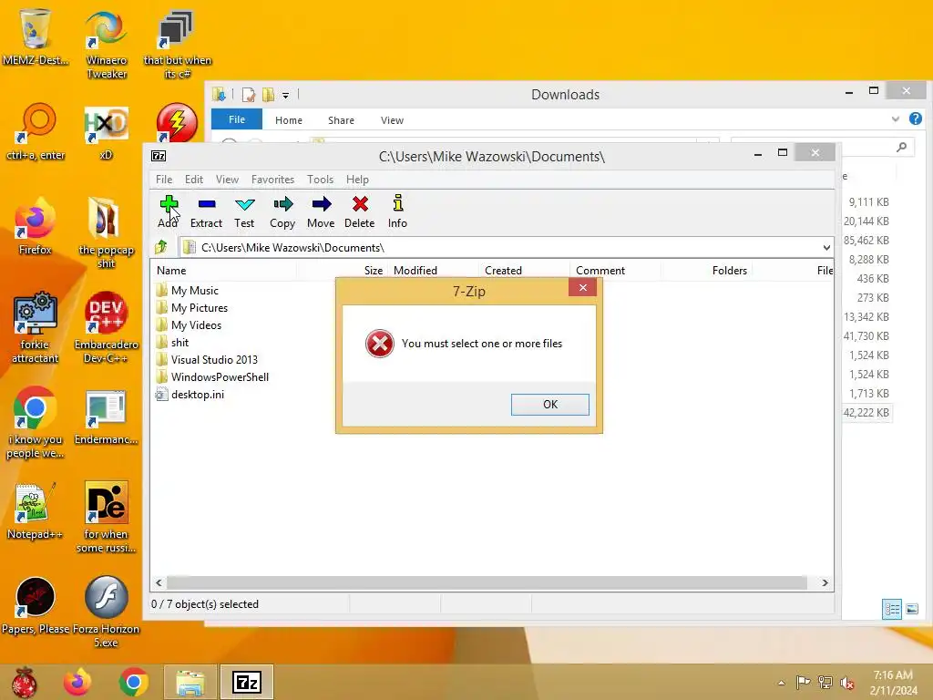Click the up-folder arrow beside address bar

pyautogui.click(x=160, y=246)
